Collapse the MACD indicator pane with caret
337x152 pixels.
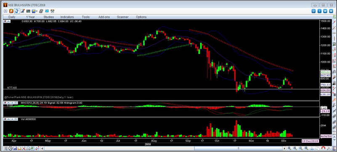pyautogui.click(x=9, y=103)
